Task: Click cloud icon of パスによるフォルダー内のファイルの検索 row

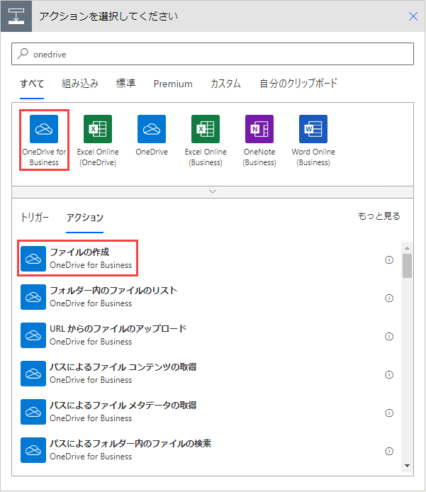Action: pos(33,450)
